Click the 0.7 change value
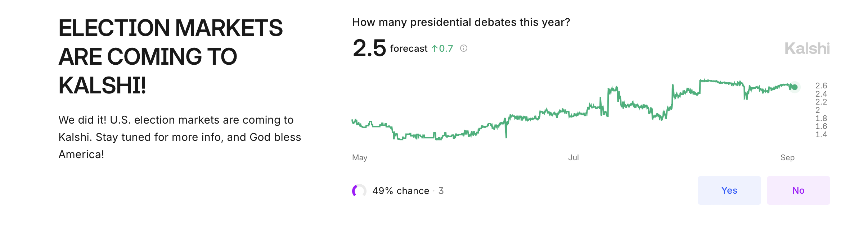863x226 pixels. (x=446, y=49)
